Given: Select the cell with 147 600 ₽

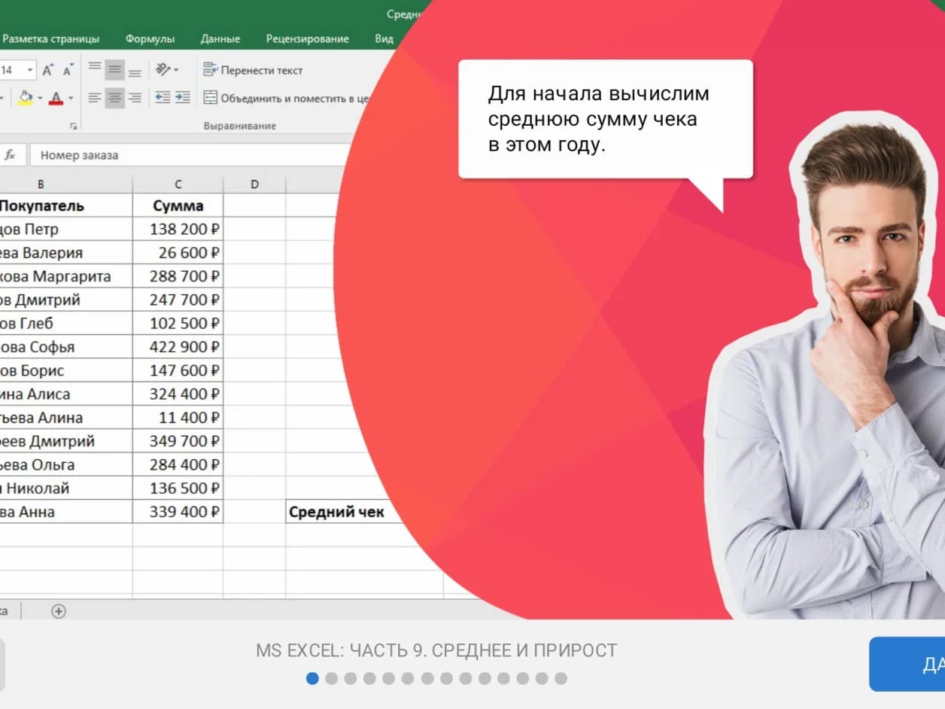Looking at the screenshot, I should click(178, 370).
